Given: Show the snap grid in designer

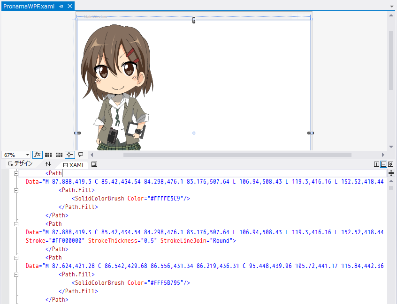Looking at the screenshot, I should point(48,155).
